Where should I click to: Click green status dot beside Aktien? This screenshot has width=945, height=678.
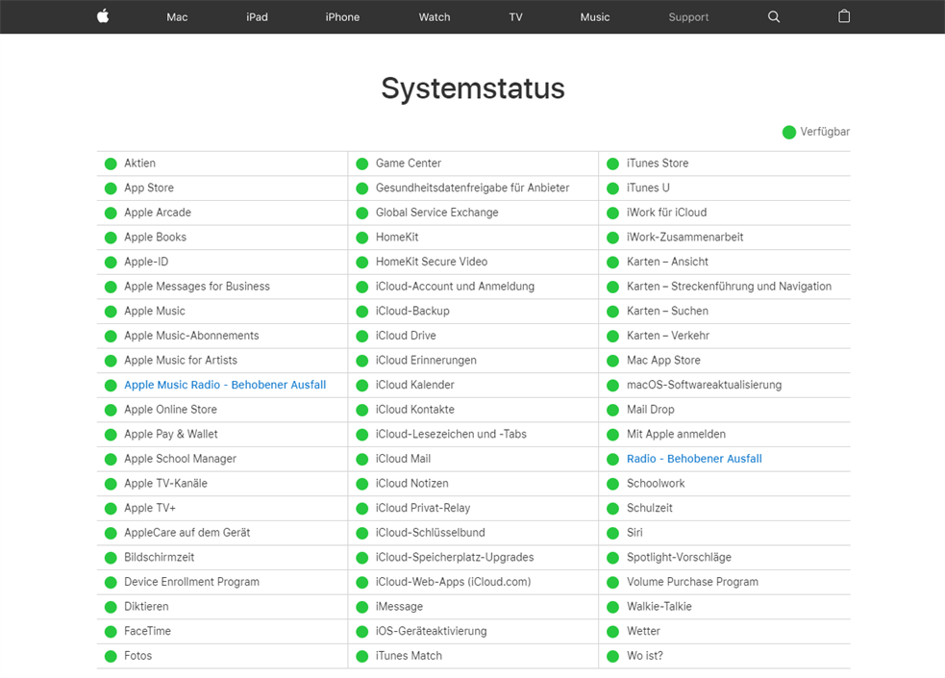(x=111, y=163)
